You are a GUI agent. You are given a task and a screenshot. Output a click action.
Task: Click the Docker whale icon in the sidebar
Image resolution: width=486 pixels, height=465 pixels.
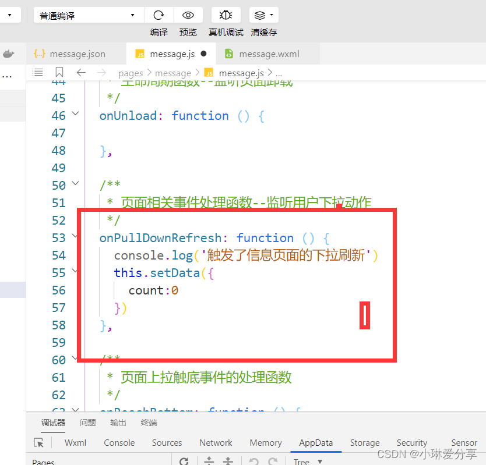click(x=9, y=54)
